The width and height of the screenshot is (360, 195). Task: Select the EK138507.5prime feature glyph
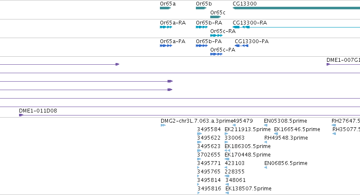point(227,193)
